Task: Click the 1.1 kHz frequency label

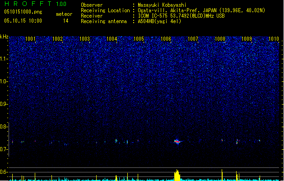Action: point(4,59)
